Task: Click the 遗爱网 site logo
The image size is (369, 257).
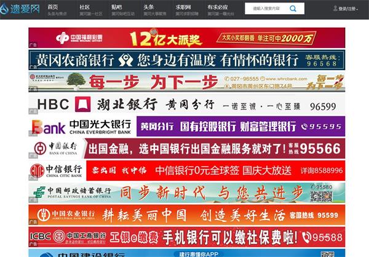Action: tap(20, 9)
